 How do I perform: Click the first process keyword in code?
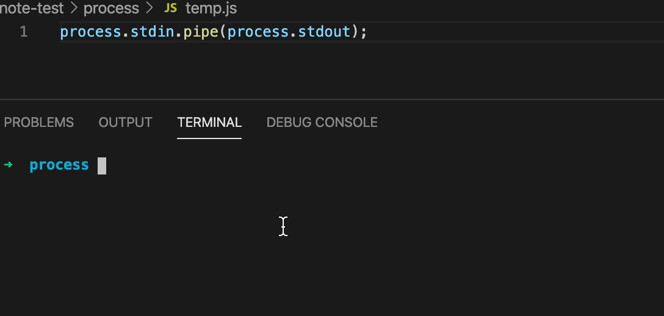click(x=90, y=32)
